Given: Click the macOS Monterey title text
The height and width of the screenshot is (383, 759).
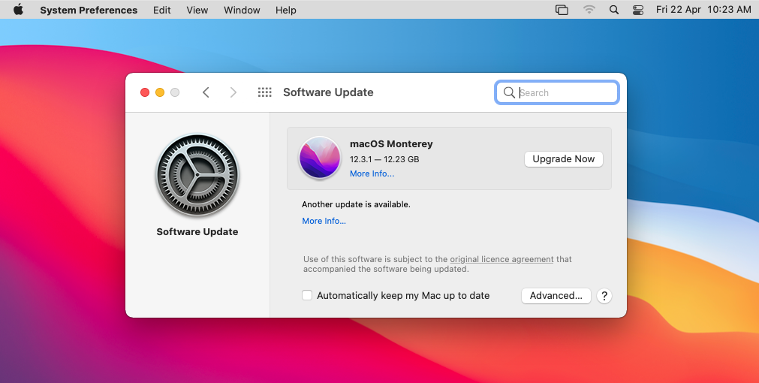Looking at the screenshot, I should [391, 143].
